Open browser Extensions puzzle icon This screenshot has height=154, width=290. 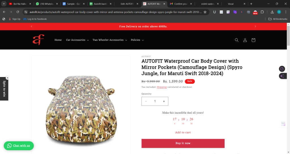[x=262, y=12]
